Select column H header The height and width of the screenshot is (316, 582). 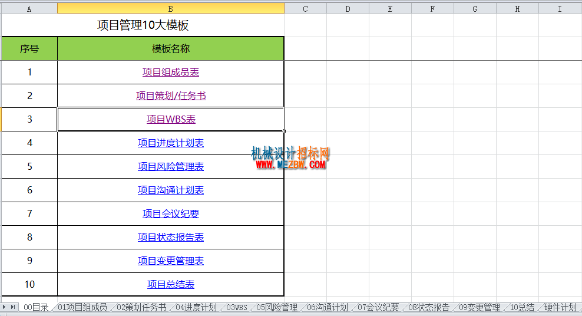(x=517, y=8)
